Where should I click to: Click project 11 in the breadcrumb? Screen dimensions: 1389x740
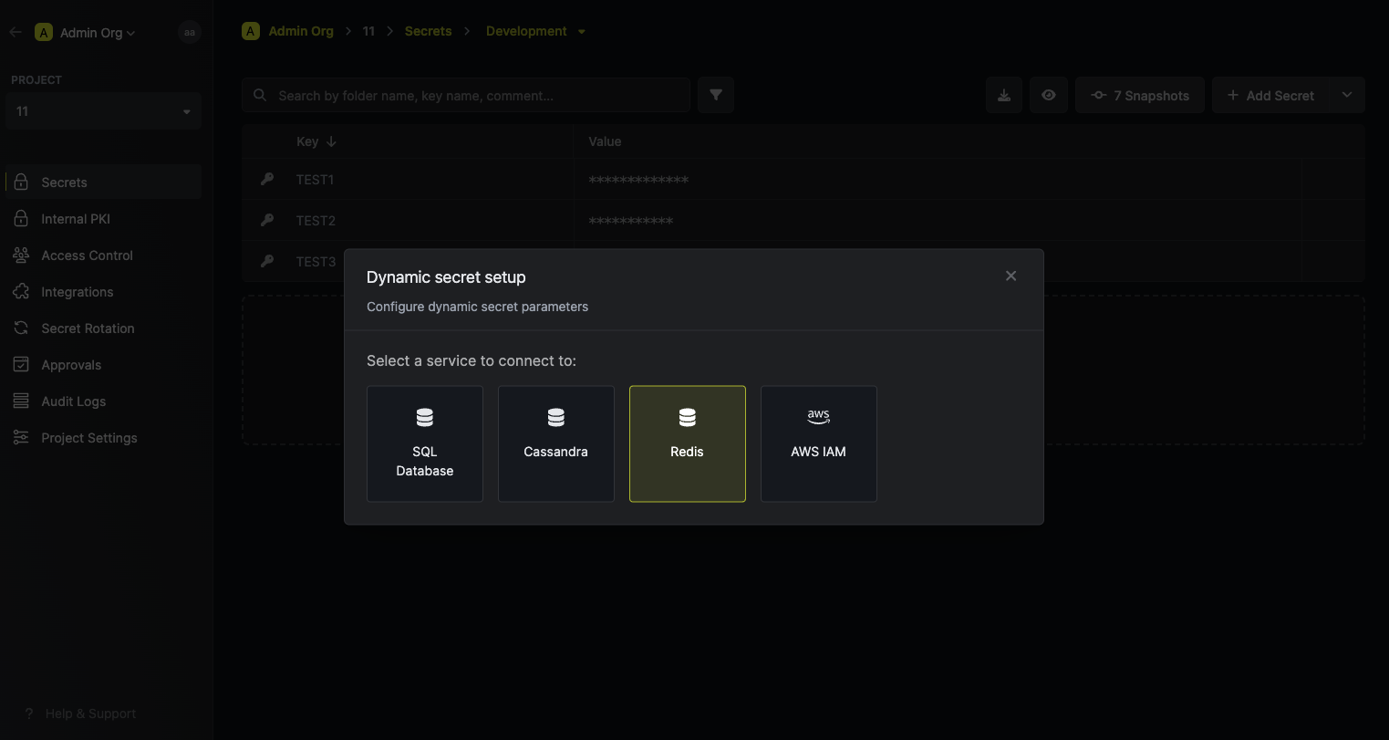[x=368, y=31]
